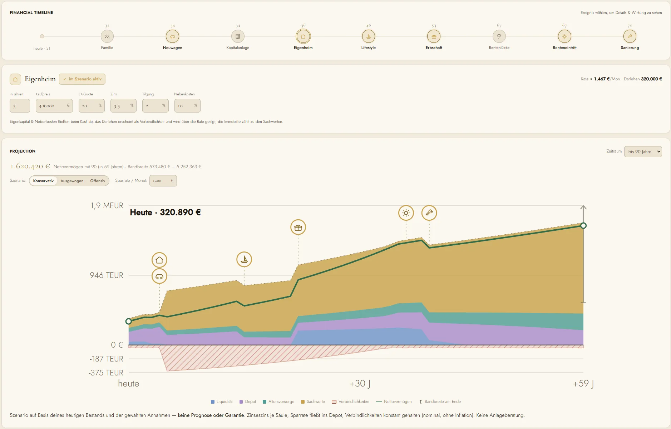Click the wrench marker on the chart
Screen dimensions: 671x429
tap(429, 213)
